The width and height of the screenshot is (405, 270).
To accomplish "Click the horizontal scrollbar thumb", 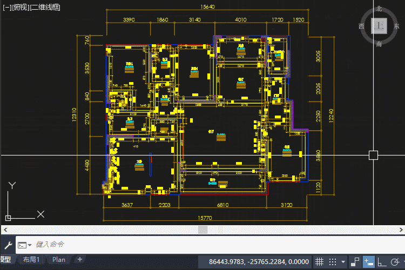I will click(x=202, y=230).
